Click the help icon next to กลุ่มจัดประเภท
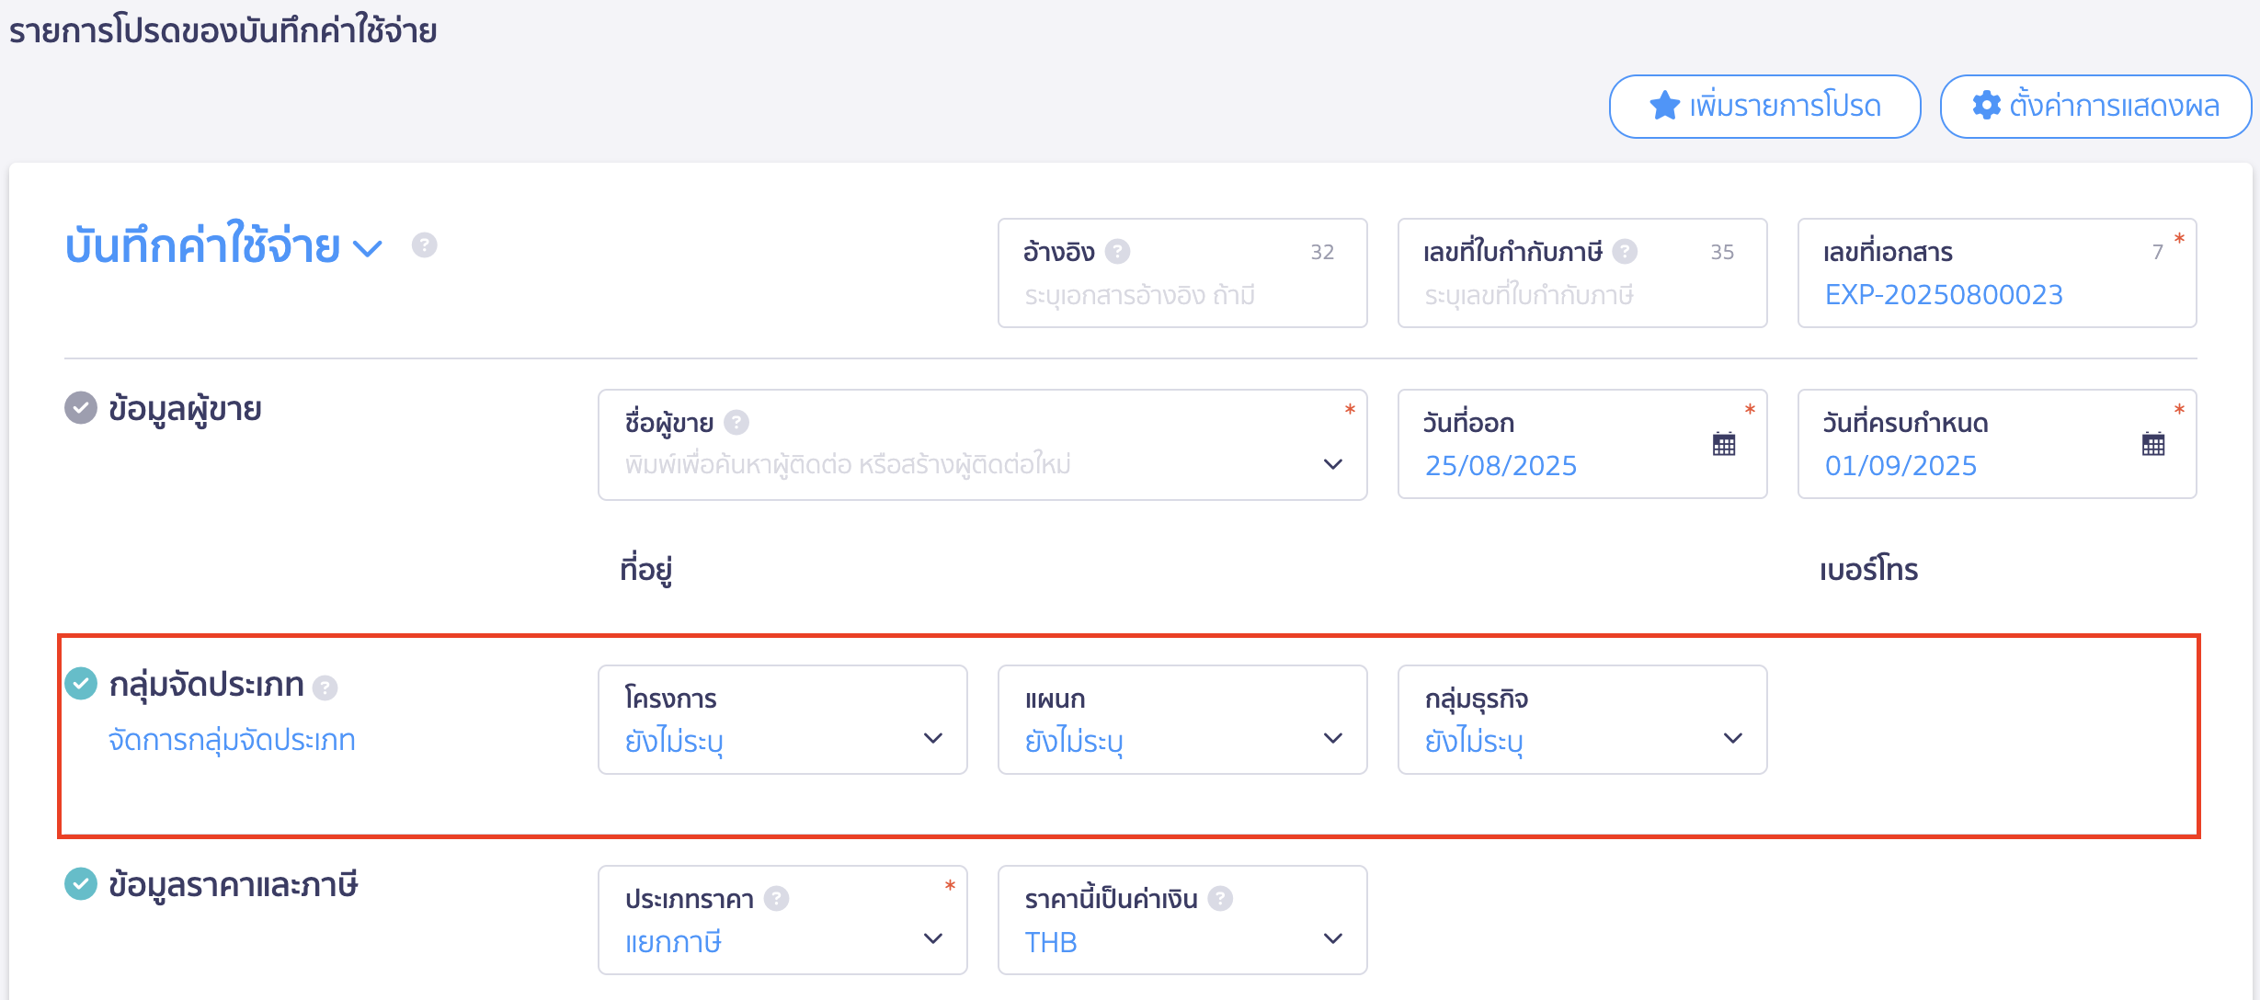 coord(325,687)
